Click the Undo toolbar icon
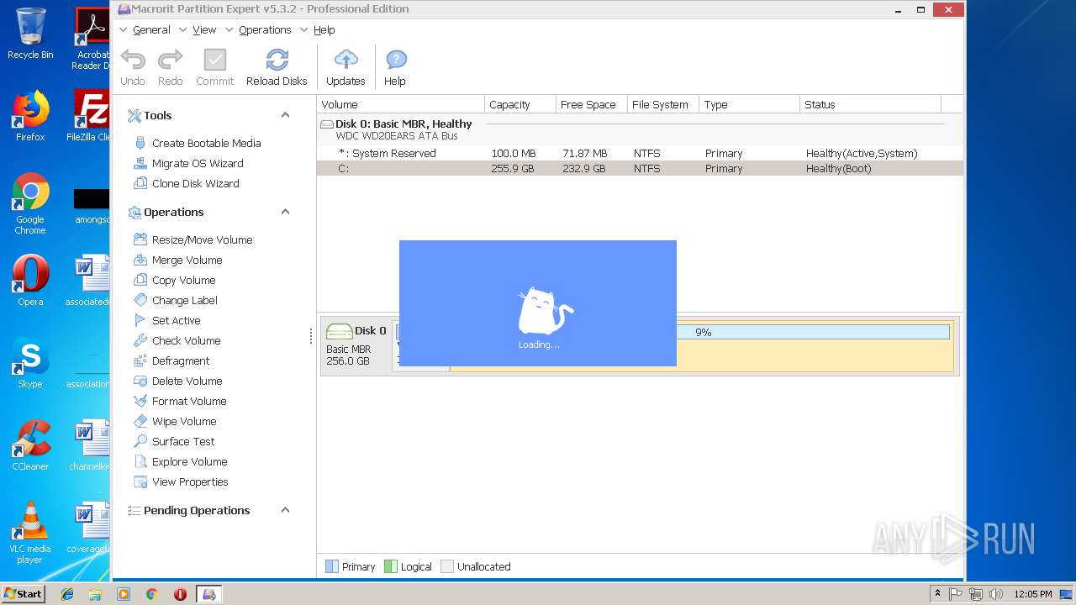The height and width of the screenshot is (605, 1076). tap(133, 60)
